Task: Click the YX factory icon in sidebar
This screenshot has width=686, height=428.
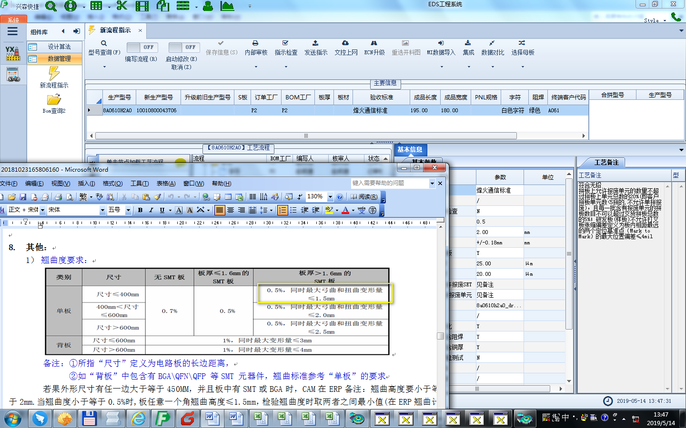Action: pos(13,53)
